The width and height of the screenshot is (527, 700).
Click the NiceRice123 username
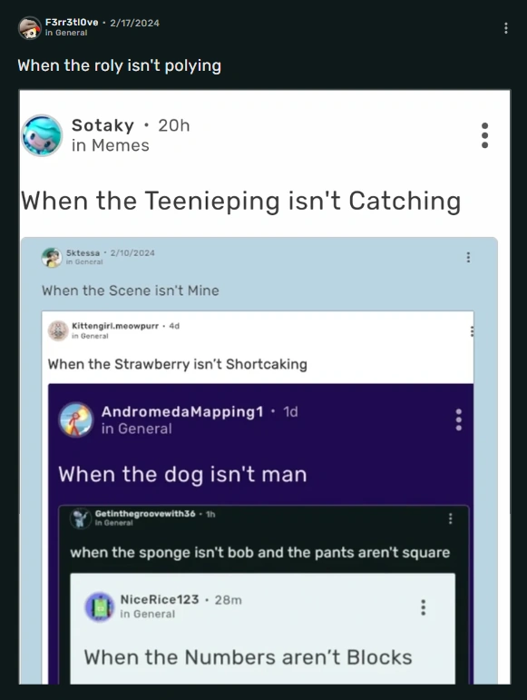click(x=160, y=599)
